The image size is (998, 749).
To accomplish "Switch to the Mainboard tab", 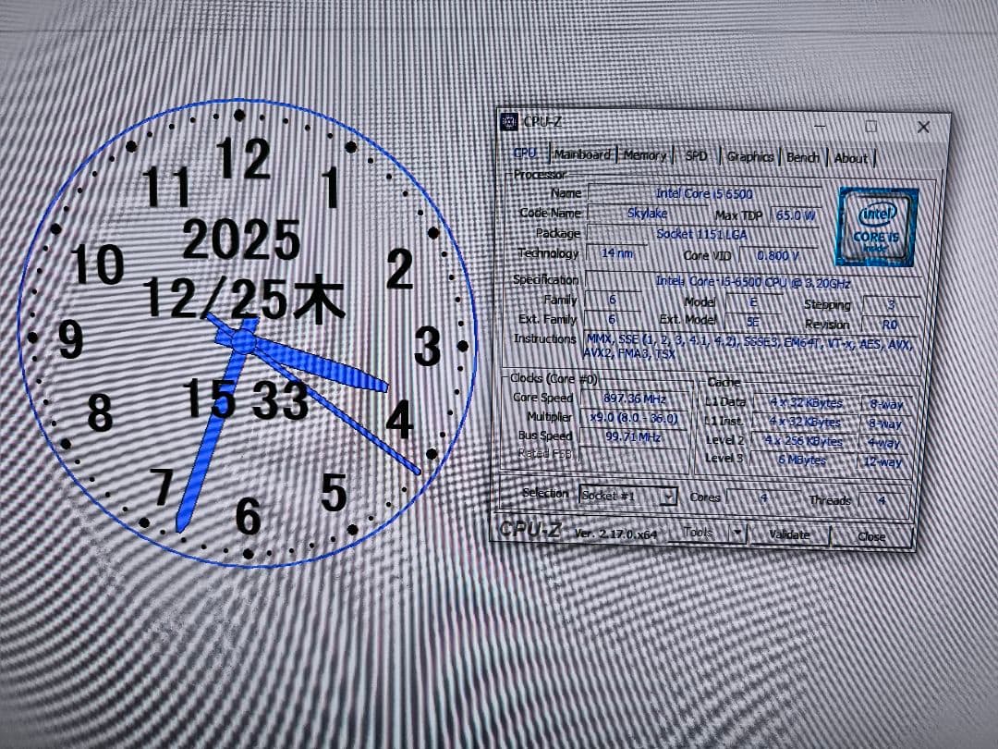I will tap(582, 154).
